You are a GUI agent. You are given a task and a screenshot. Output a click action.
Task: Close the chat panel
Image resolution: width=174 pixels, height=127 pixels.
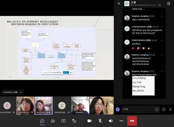(119, 4)
